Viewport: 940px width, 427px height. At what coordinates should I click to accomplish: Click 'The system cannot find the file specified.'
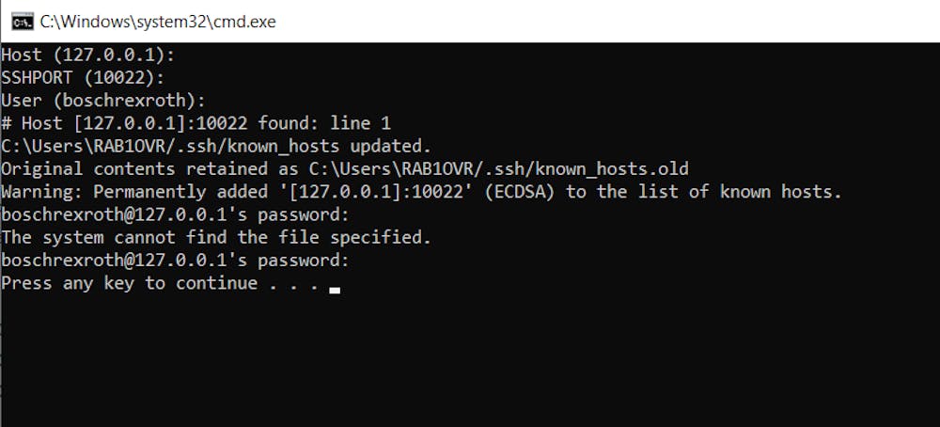(x=216, y=238)
